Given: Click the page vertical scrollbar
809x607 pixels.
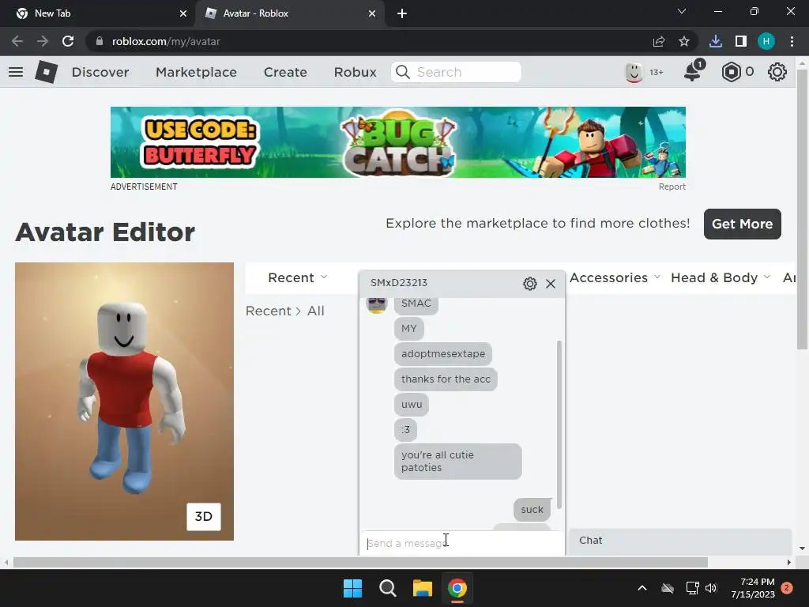Looking at the screenshot, I should point(802,209).
